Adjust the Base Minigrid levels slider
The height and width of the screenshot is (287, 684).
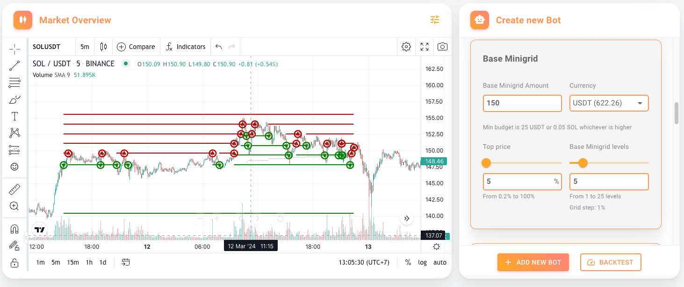point(583,163)
